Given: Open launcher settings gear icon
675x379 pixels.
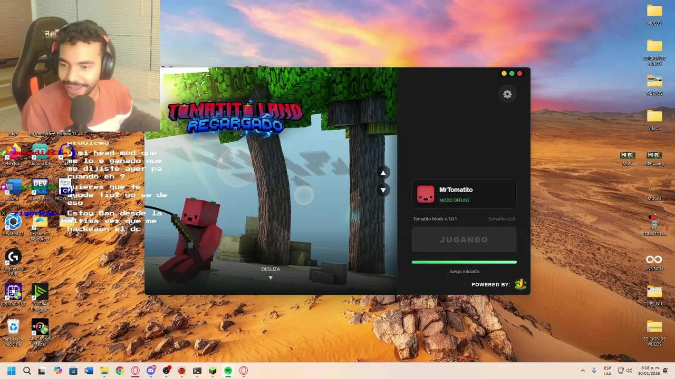Looking at the screenshot, I should point(507,94).
